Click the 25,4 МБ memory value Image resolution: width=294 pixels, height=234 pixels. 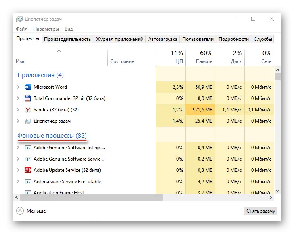(x=204, y=121)
